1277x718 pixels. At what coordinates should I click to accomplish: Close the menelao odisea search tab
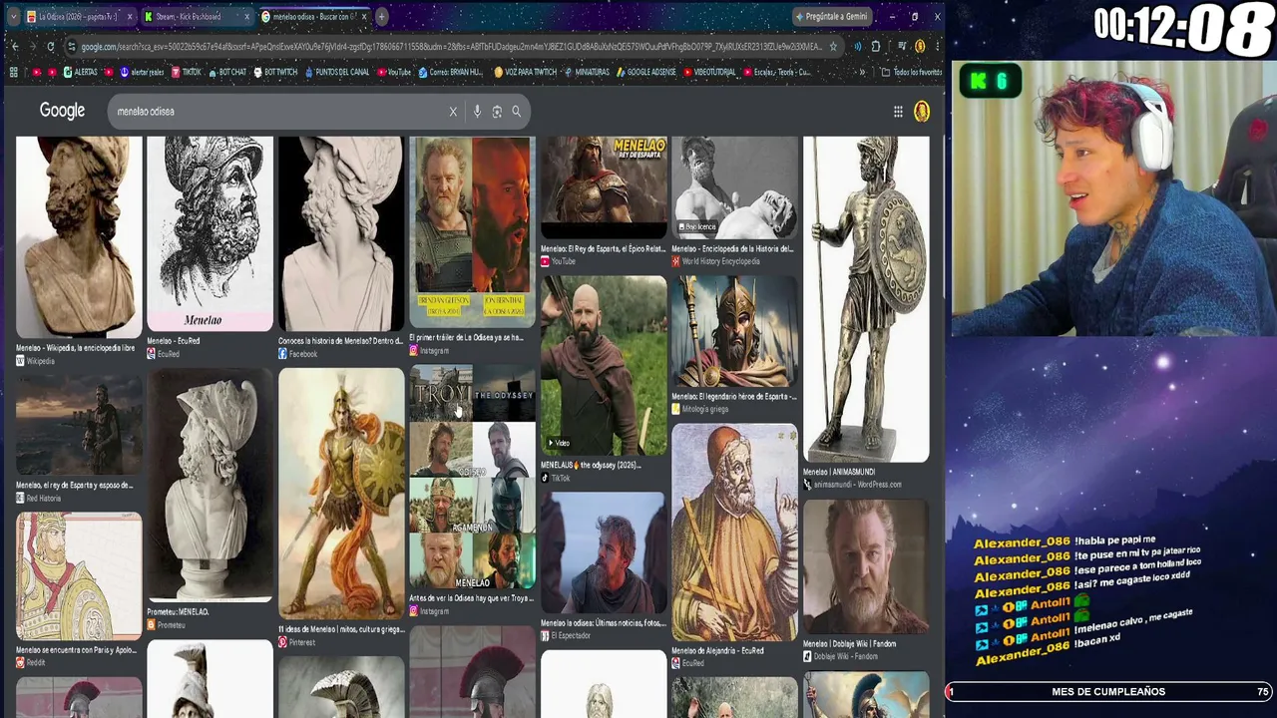click(365, 16)
